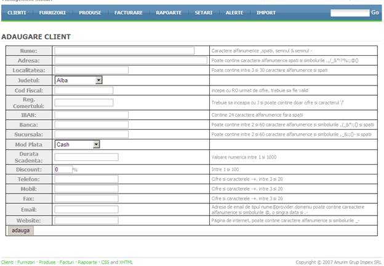Click the IBAN input field

(x=91, y=115)
